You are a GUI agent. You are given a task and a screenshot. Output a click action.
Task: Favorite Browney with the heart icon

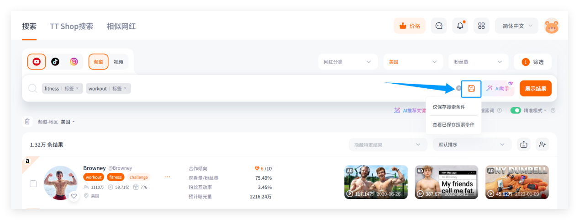[x=74, y=196]
